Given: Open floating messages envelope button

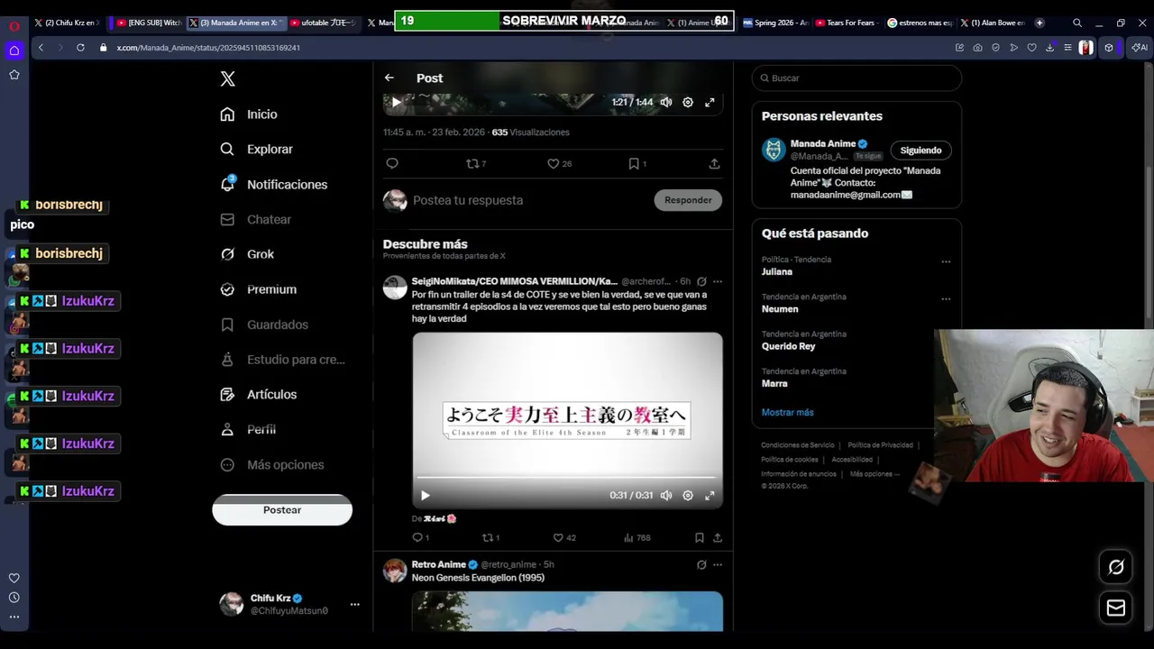Looking at the screenshot, I should (x=1116, y=608).
